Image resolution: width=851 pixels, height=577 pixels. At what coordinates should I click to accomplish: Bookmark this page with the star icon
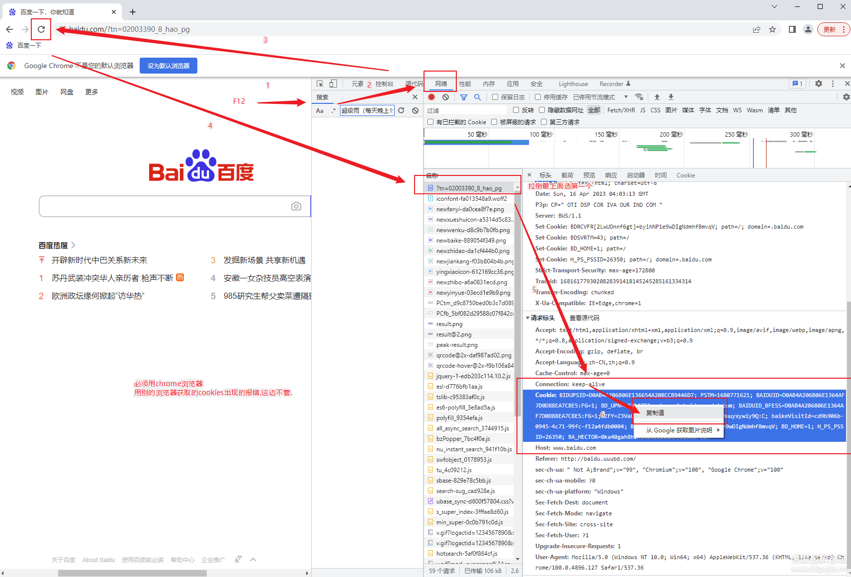click(x=772, y=29)
